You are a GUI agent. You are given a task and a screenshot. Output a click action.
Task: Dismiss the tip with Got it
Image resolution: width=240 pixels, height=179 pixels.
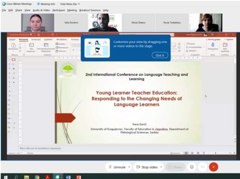click(160, 55)
